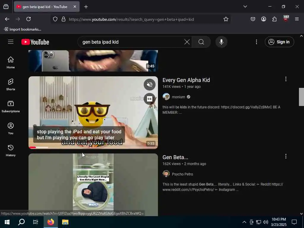Open volume control in system tray

[x=266, y=222]
